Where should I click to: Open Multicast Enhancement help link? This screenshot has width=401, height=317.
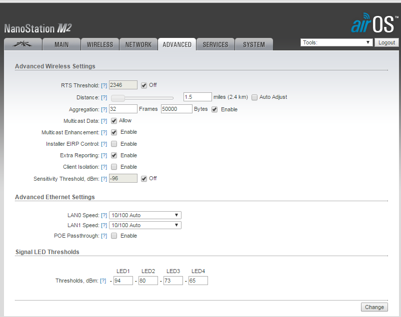[104, 133]
